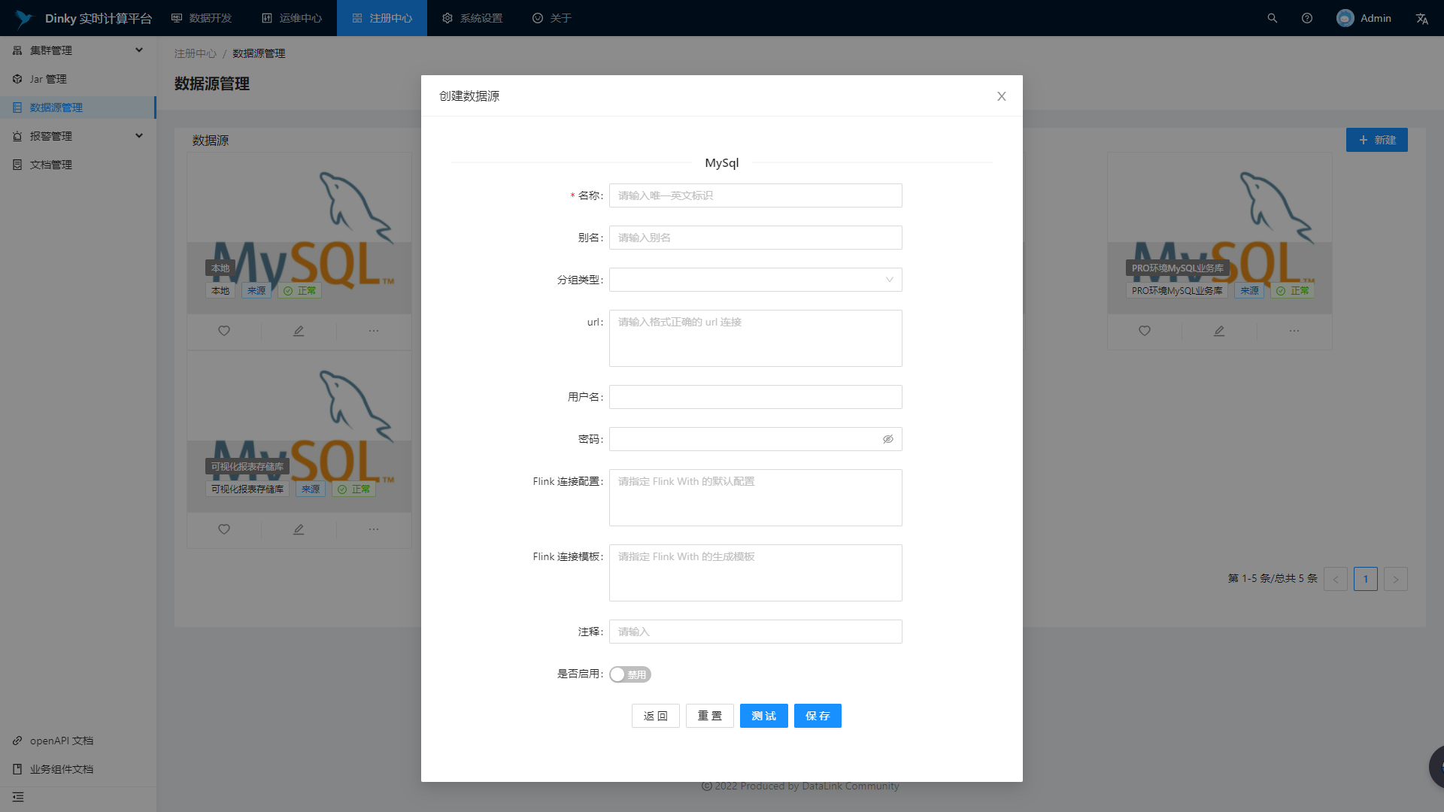Click the 测试 button
The image size is (1444, 812).
[x=764, y=716]
